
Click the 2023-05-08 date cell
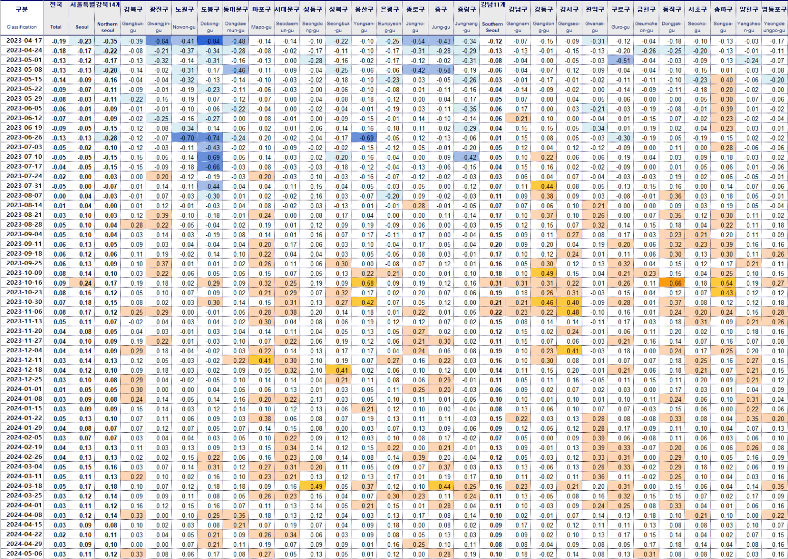click(24, 70)
